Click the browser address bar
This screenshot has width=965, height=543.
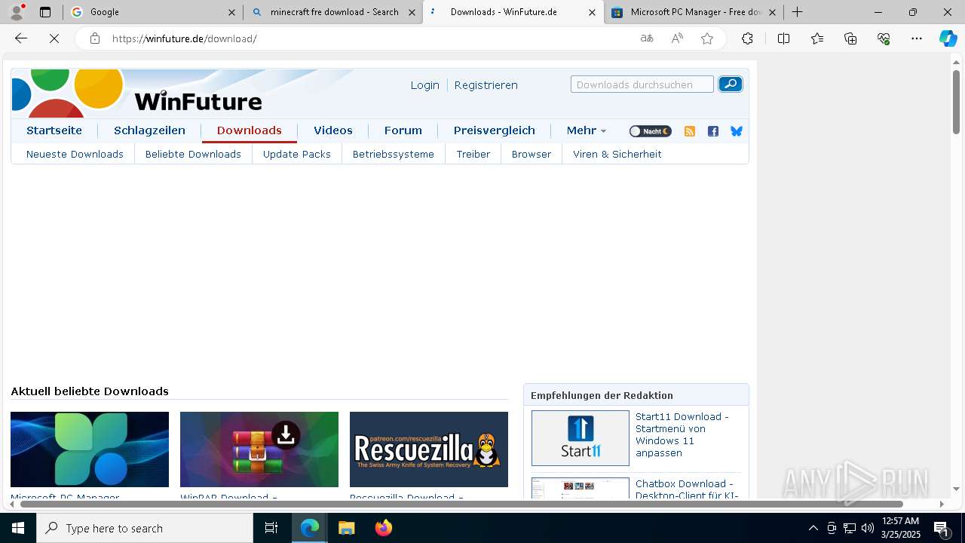[369, 38]
